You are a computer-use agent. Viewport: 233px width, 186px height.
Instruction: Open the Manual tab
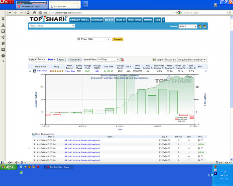tap(148, 20)
